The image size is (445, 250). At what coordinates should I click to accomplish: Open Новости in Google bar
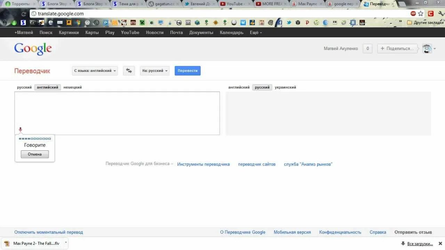pyautogui.click(x=155, y=32)
